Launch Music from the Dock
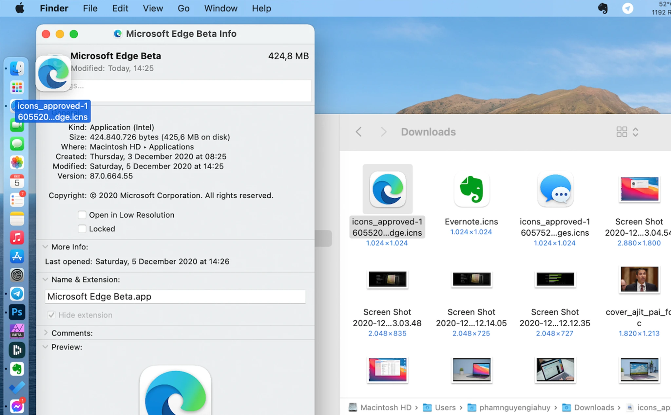 pyautogui.click(x=17, y=237)
